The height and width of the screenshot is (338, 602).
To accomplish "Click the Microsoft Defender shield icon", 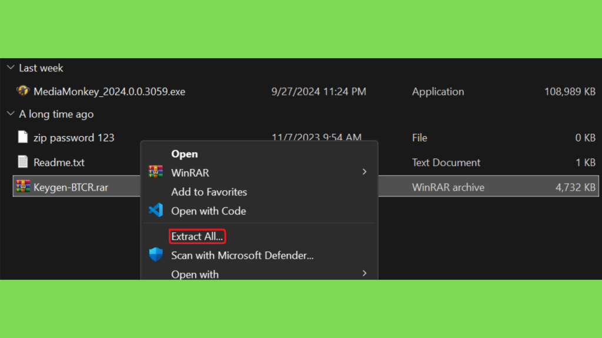I will 155,255.
